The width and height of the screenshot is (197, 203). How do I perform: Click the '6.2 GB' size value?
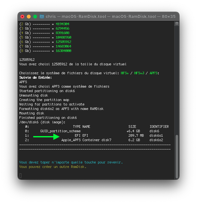coord(134,140)
